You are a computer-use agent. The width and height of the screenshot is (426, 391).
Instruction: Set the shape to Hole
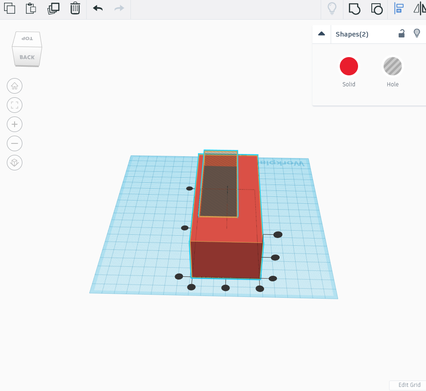coord(393,66)
